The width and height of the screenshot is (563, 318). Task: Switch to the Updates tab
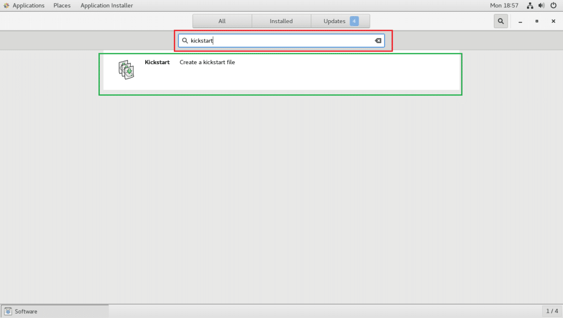pos(340,21)
